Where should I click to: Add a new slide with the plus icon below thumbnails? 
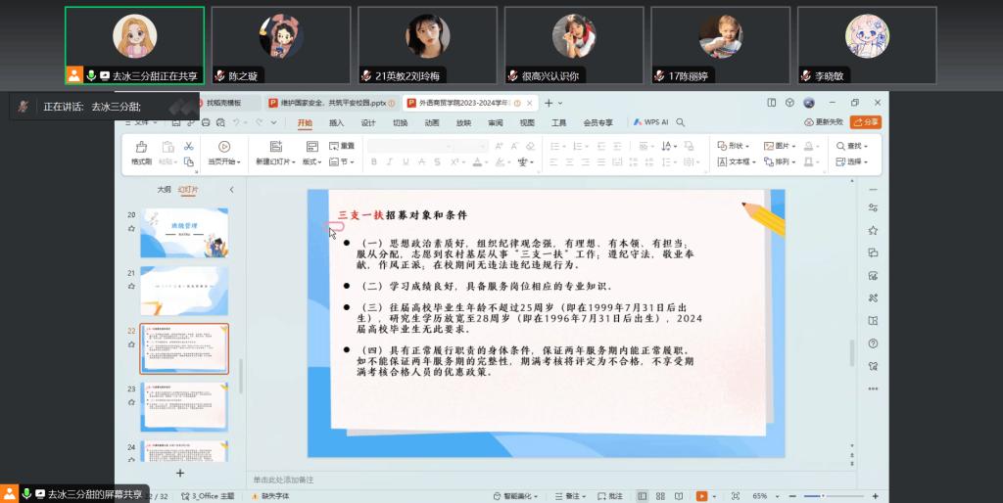click(x=179, y=473)
